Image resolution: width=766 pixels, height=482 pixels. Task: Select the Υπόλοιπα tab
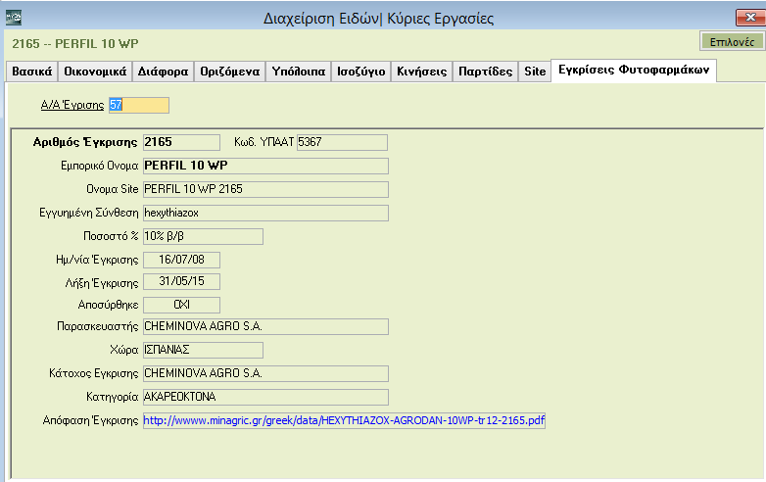click(x=298, y=72)
